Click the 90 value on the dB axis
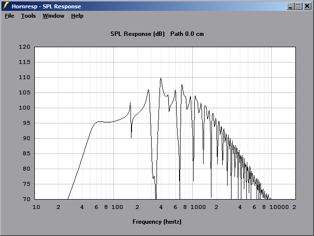 click(x=26, y=138)
